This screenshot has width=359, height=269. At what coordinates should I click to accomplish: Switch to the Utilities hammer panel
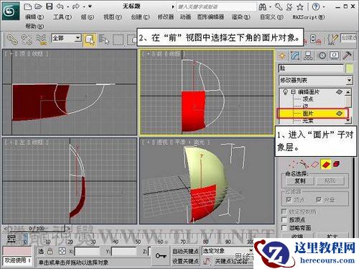(x=347, y=55)
